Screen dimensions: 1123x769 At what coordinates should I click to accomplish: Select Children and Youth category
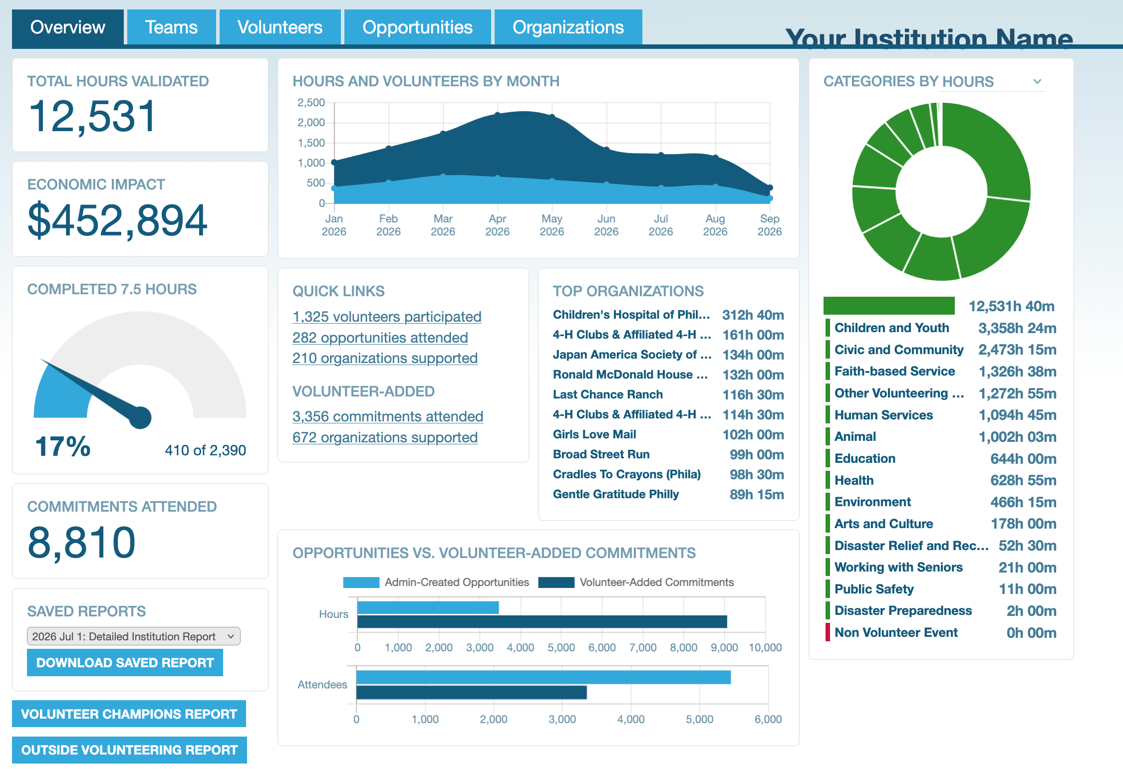941,328
